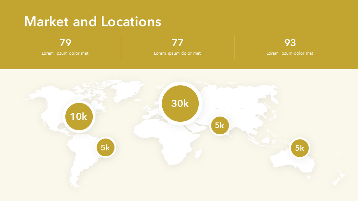Select the 5k bubble over South Asia
Image resolution: width=358 pixels, height=201 pixels.
(219, 125)
